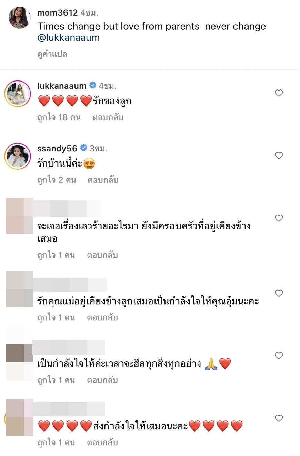
Task: Reply to the praying-hands emoji comment
Action: click(102, 380)
